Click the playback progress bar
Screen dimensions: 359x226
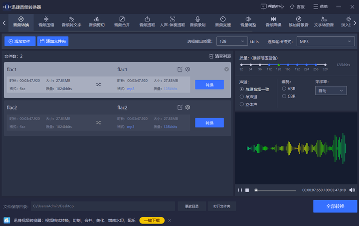275,190
